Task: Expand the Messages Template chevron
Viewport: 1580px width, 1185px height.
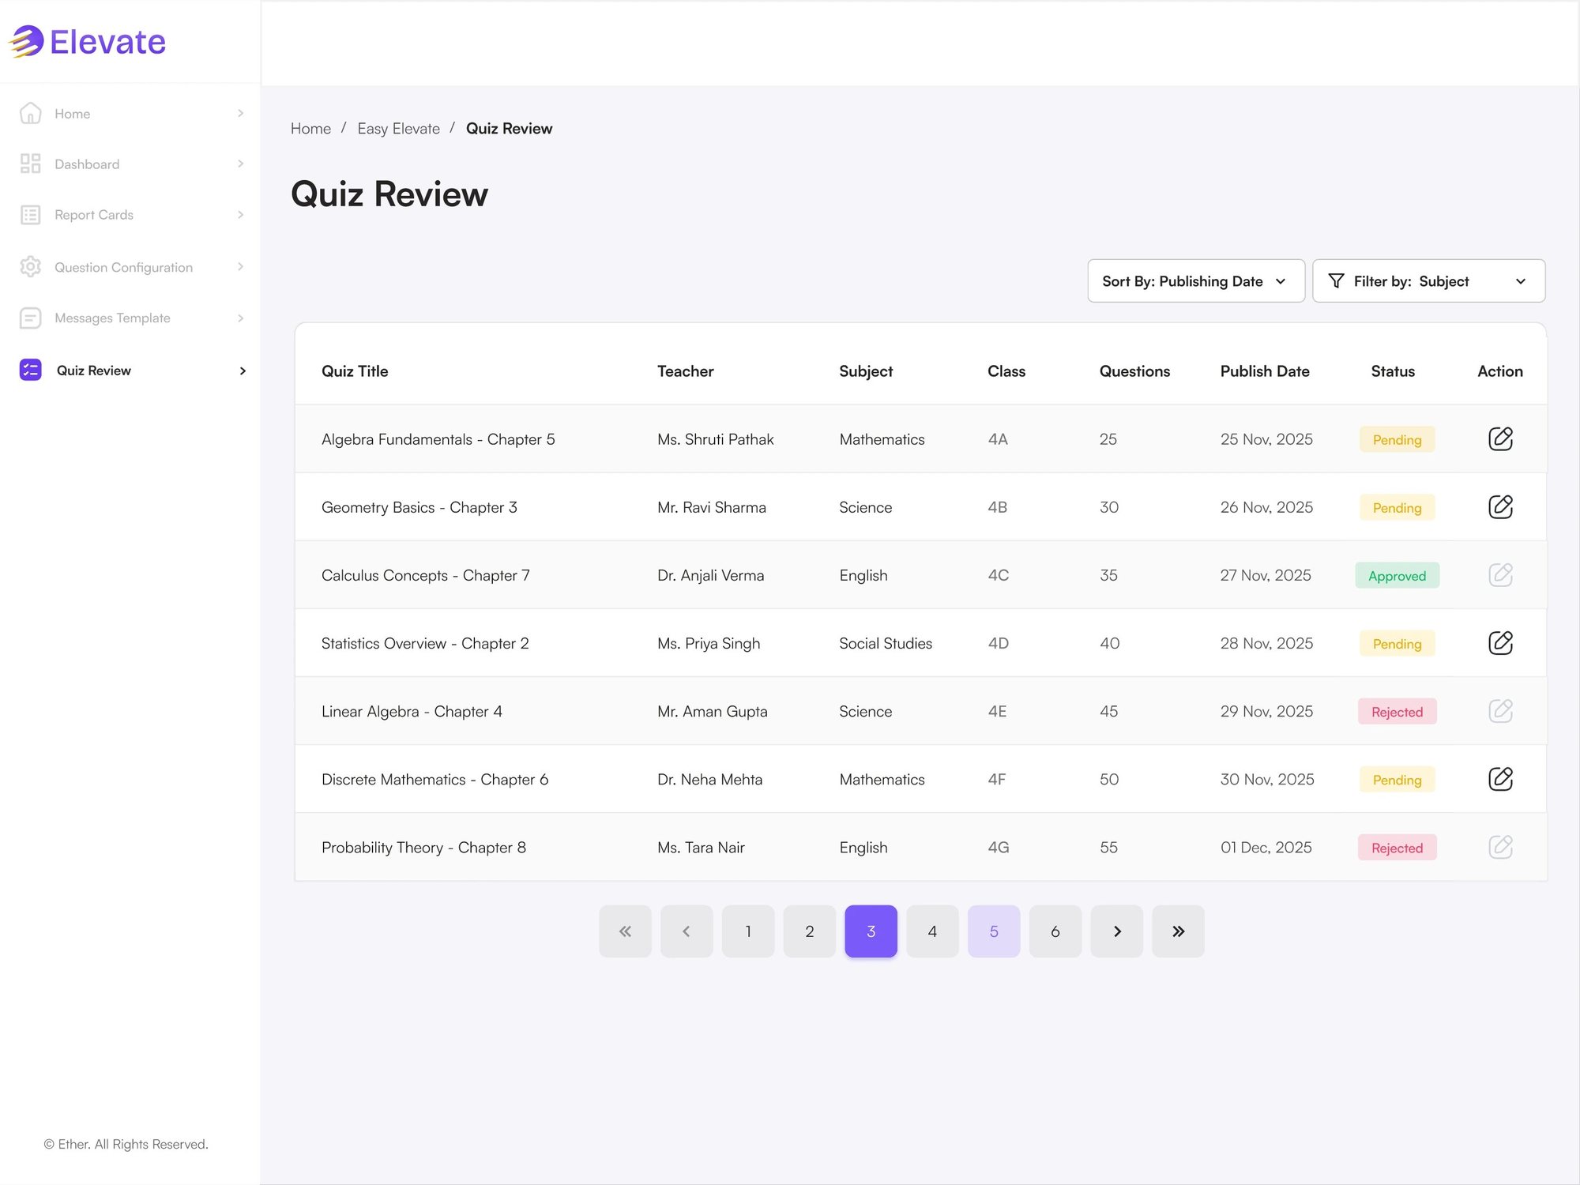Action: click(240, 318)
